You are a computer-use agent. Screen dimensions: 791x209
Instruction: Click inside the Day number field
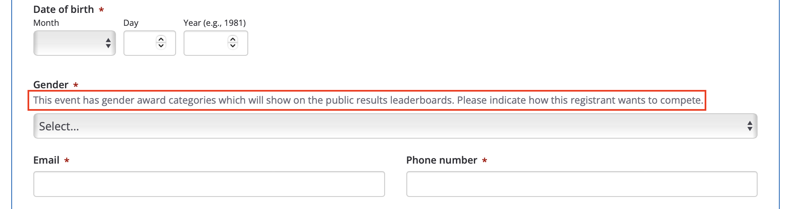click(140, 43)
